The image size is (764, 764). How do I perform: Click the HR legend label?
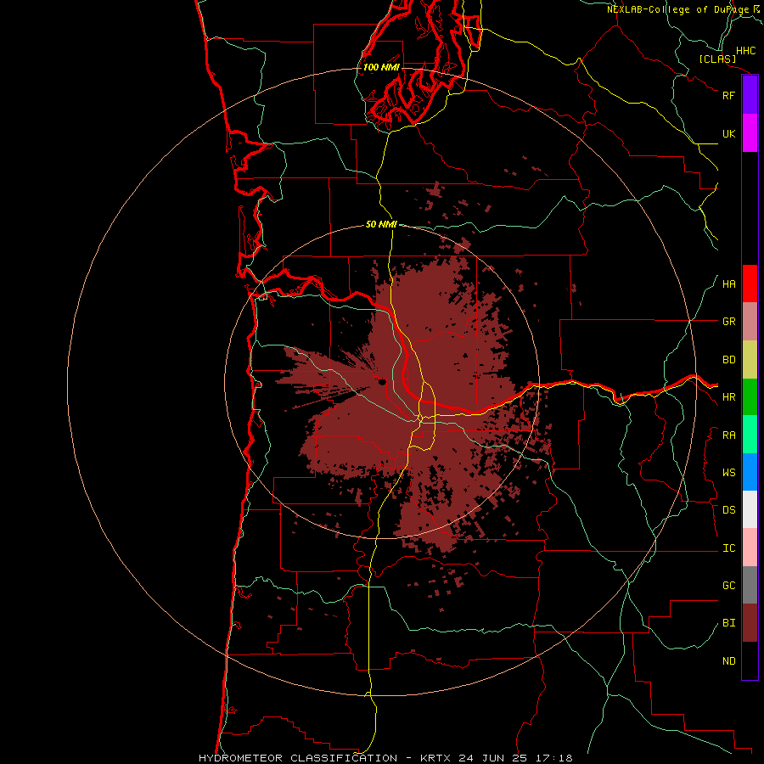point(728,397)
